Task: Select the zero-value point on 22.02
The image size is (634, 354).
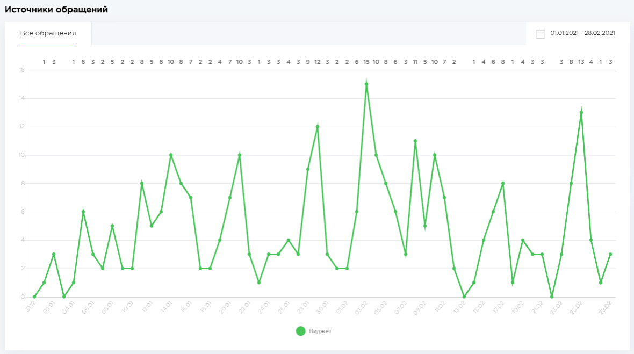Action: click(x=552, y=297)
